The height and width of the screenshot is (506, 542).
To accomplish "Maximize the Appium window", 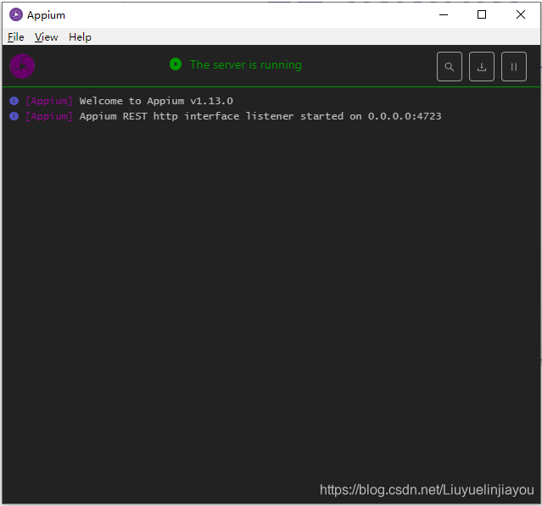I will [482, 15].
